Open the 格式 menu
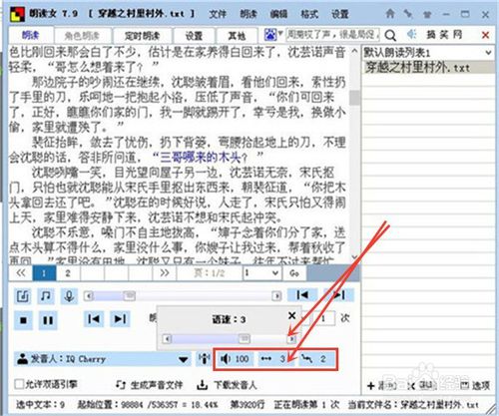 click(x=309, y=14)
